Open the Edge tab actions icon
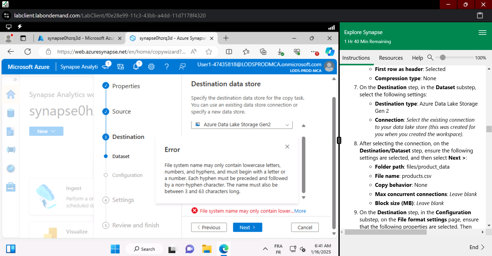 pos(23,38)
